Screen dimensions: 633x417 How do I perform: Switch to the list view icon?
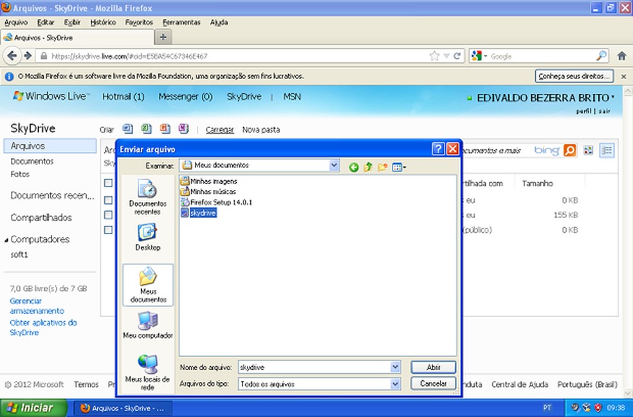point(606,150)
